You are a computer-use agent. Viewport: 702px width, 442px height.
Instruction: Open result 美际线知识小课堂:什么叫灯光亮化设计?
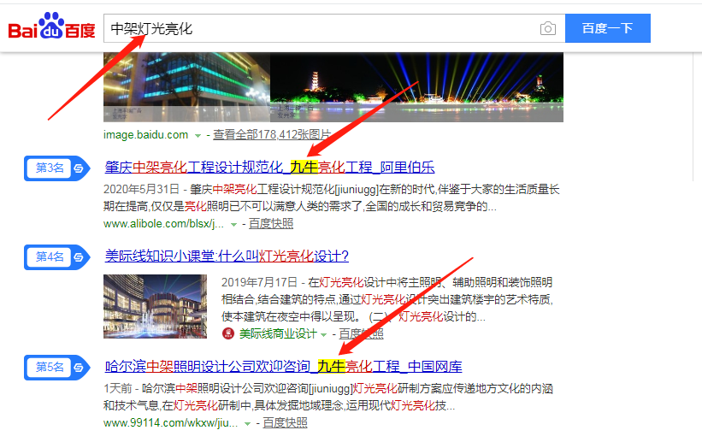point(227,256)
